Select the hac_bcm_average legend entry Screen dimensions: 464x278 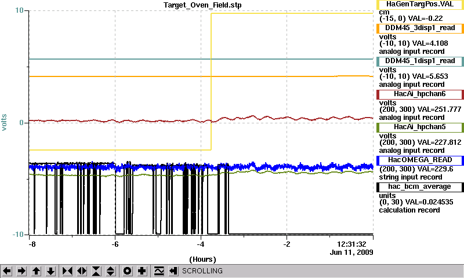pos(420,187)
